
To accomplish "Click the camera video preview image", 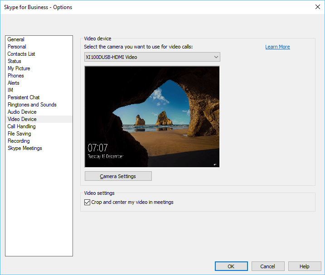I will point(152,117).
